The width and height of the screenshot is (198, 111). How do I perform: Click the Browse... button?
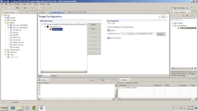161,34
